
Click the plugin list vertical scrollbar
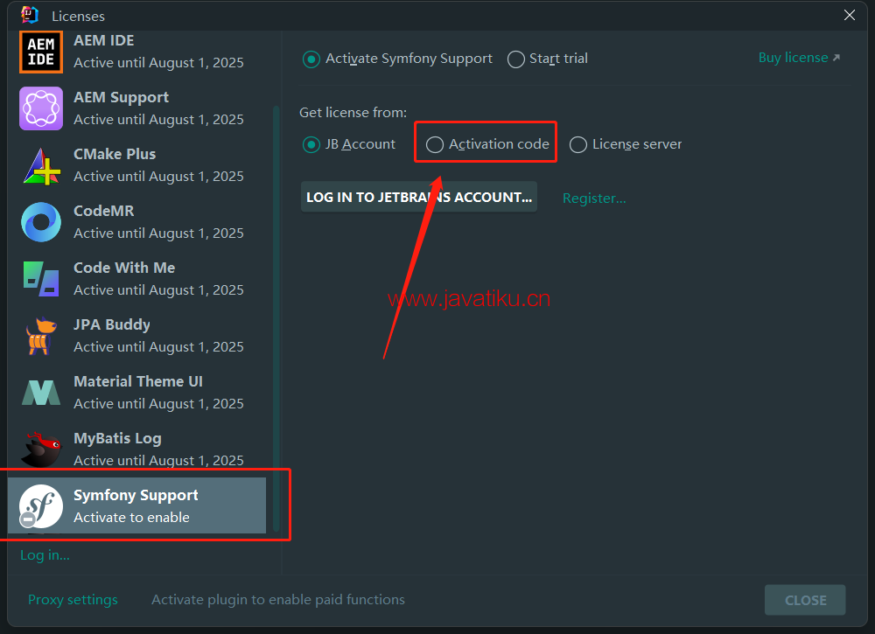click(276, 315)
